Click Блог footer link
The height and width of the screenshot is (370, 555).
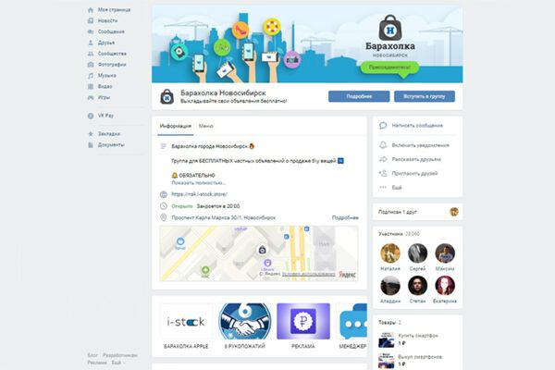point(92,355)
